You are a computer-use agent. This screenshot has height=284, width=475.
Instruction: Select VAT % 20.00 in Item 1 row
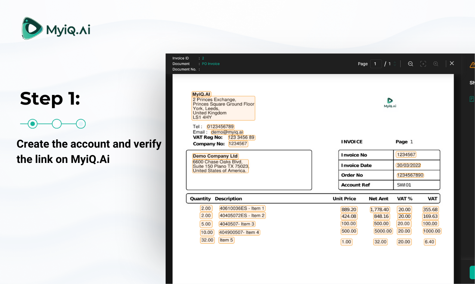[404, 210]
